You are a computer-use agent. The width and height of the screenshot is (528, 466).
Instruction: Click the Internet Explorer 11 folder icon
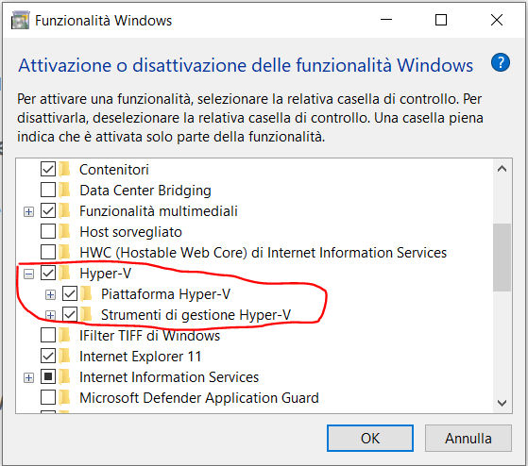pyautogui.click(x=64, y=356)
